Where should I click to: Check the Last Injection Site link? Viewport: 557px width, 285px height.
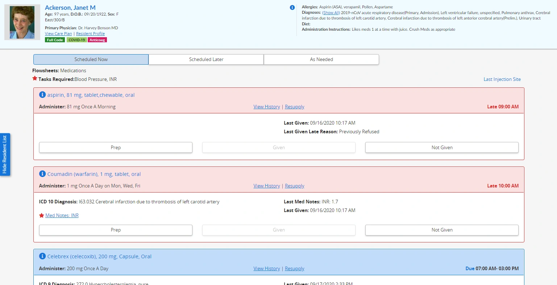coord(502,79)
